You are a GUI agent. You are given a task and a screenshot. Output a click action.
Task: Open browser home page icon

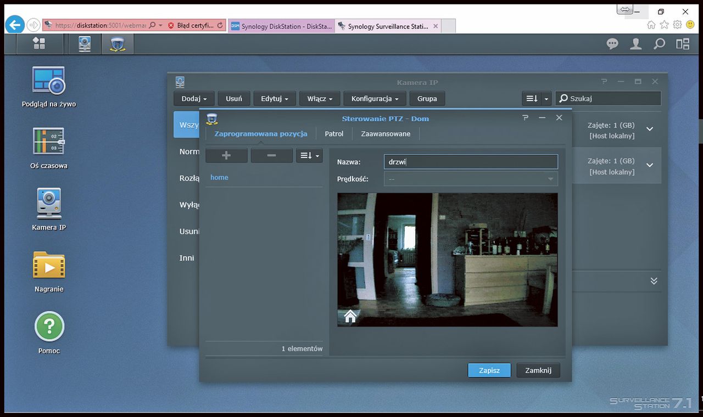point(651,25)
